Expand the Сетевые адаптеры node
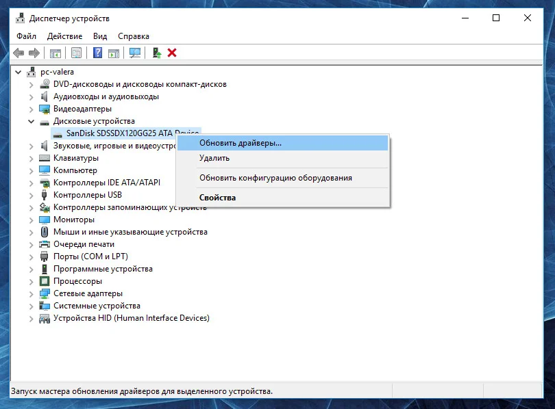This screenshot has height=409, width=555. coord(32,293)
